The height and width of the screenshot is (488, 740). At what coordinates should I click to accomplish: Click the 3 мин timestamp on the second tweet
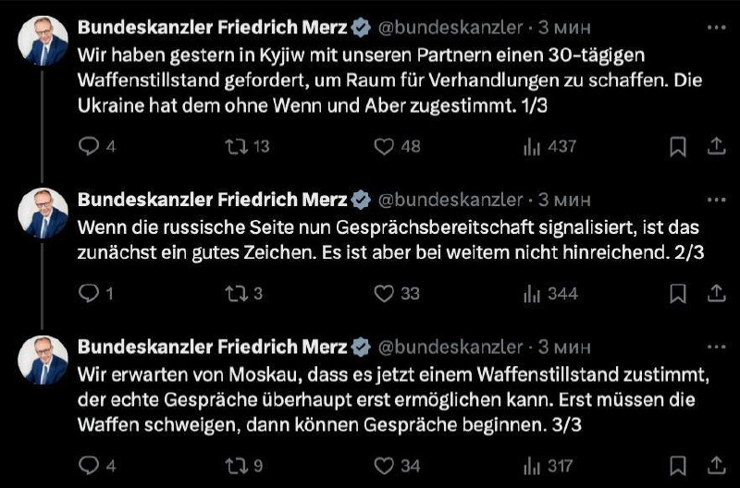566,199
